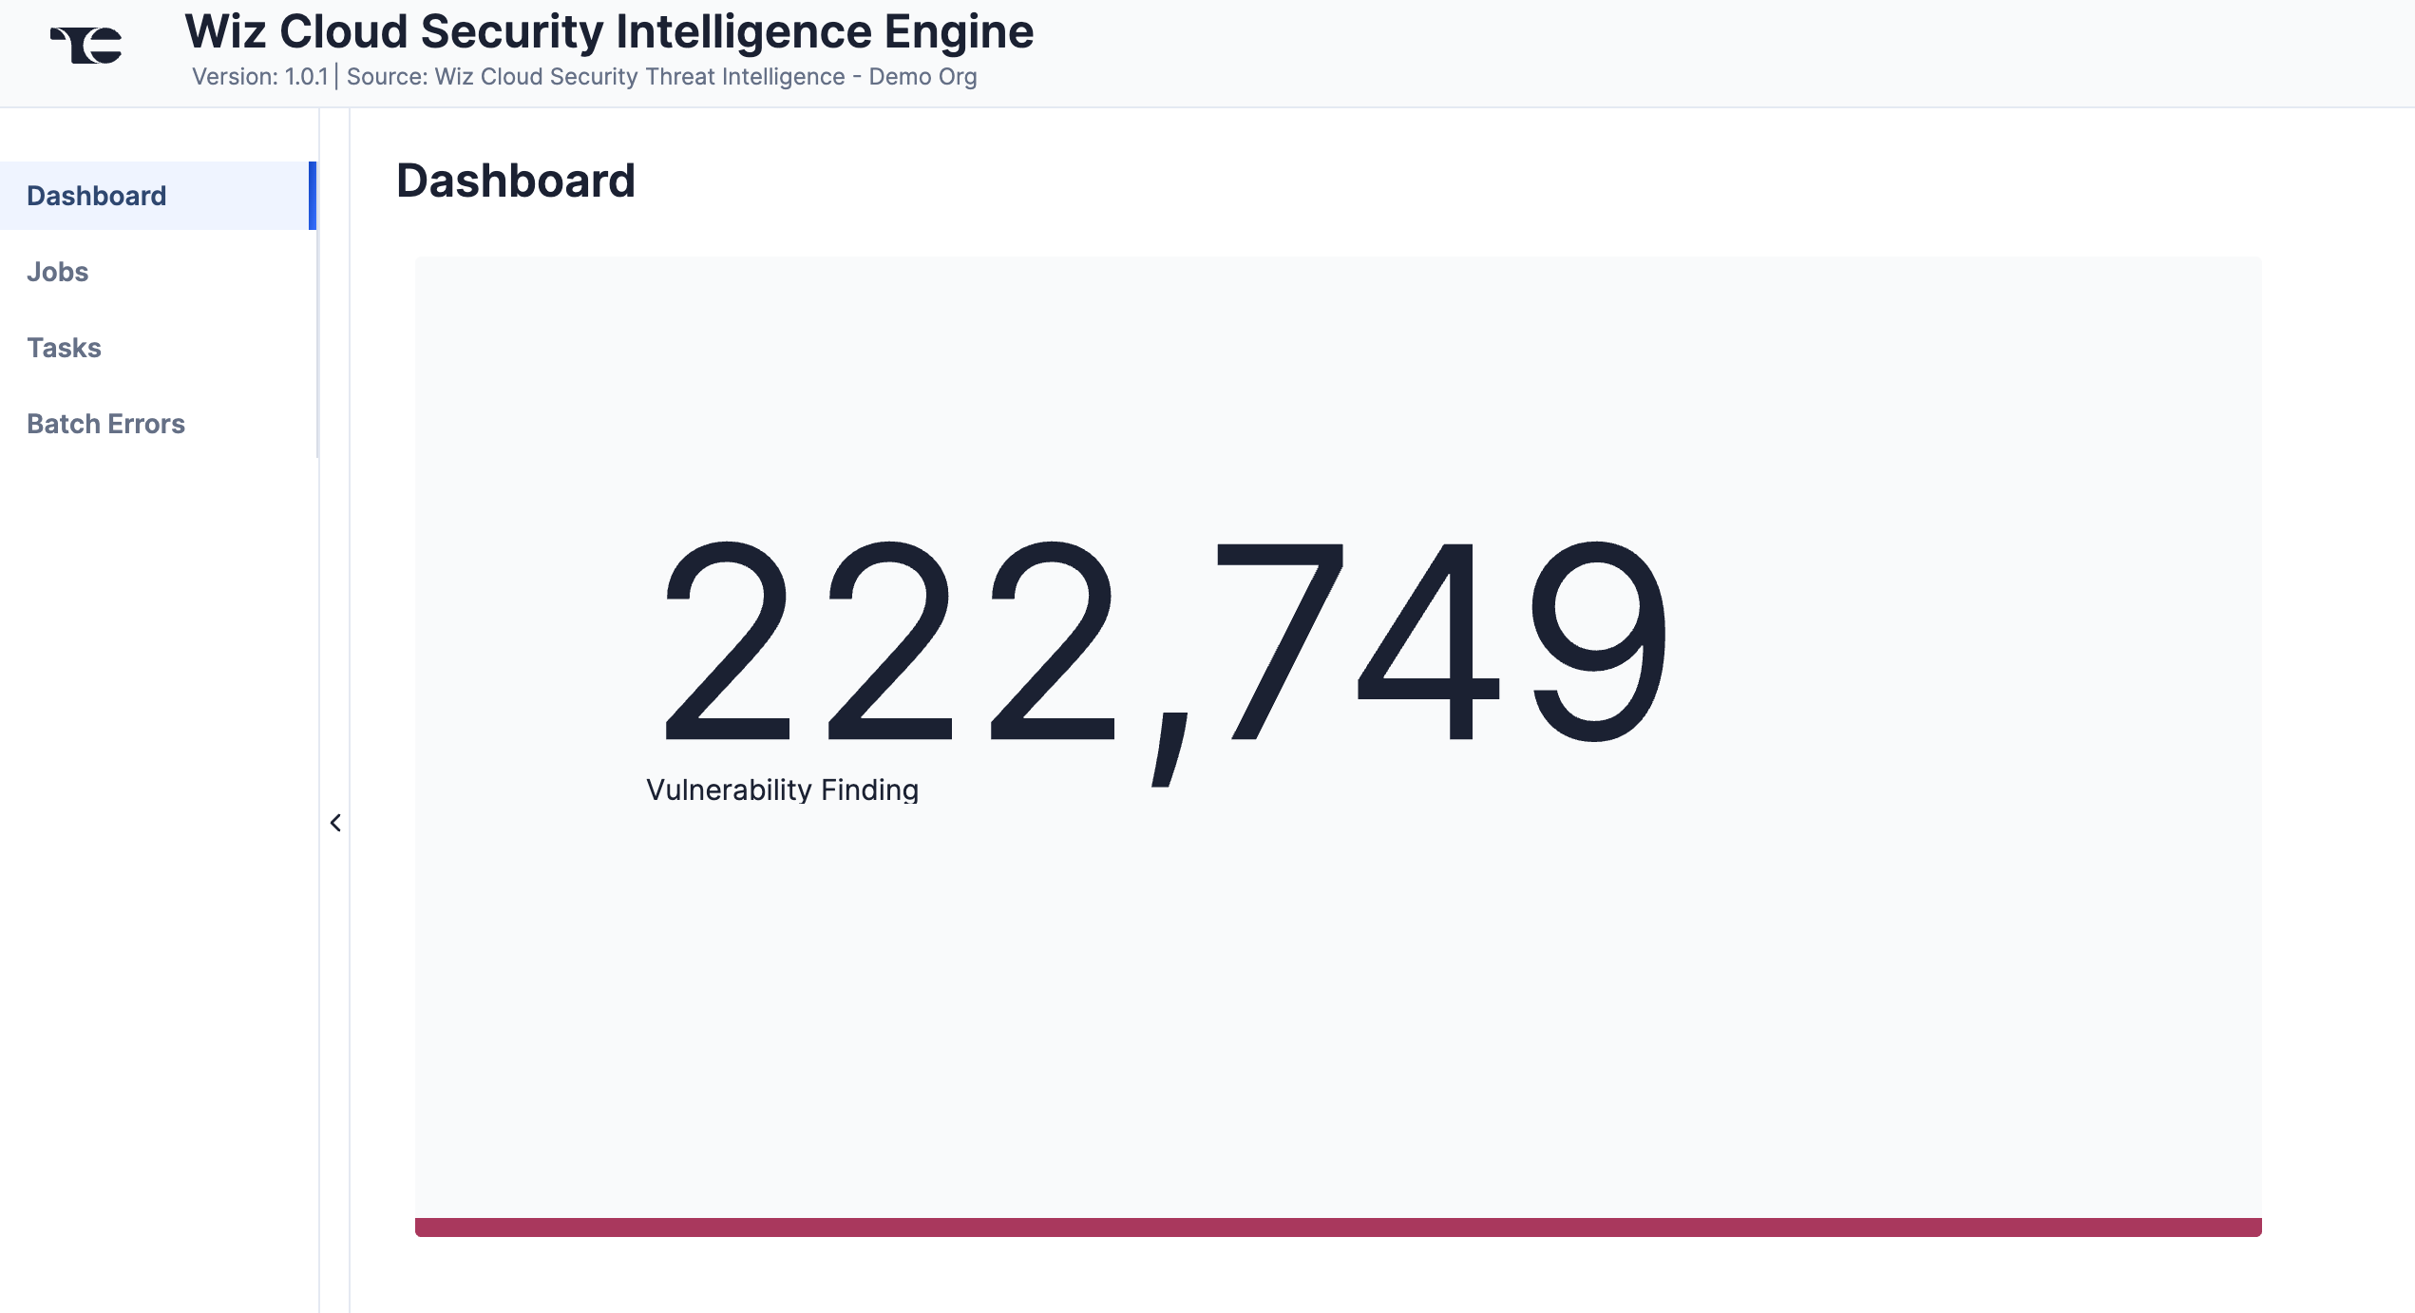The height and width of the screenshot is (1313, 2415).
Task: Select Dashboard in the navigation sidebar
Action: 96,196
